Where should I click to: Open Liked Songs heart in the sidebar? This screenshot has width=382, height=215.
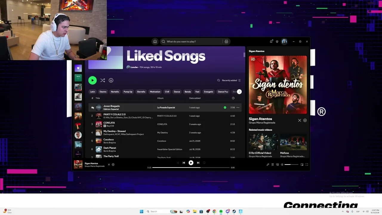[78, 68]
